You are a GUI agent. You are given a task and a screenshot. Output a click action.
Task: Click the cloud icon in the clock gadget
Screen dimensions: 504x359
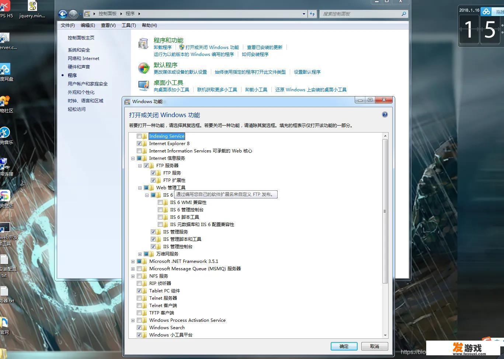(x=486, y=11)
